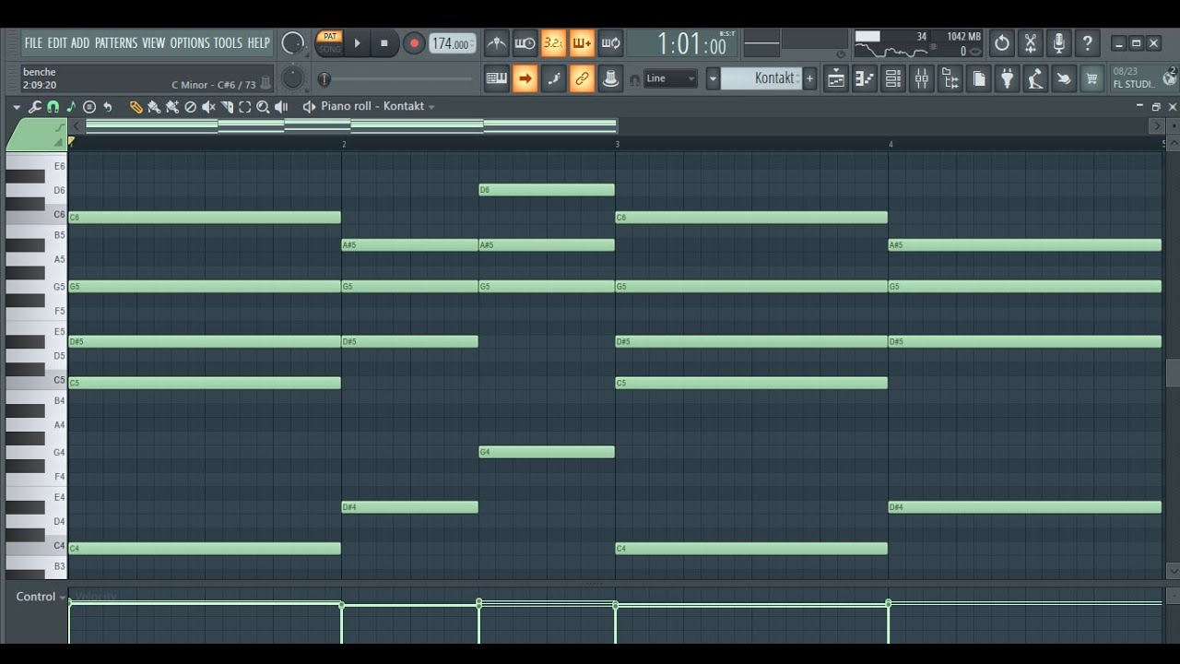The width and height of the screenshot is (1180, 664).
Task: Open the Piano roll view icon
Action: [864, 79]
